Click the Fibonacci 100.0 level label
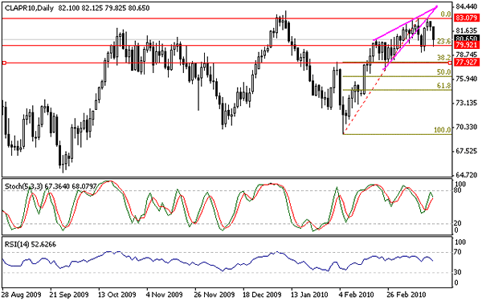This screenshot has height=301, width=482. [443, 130]
